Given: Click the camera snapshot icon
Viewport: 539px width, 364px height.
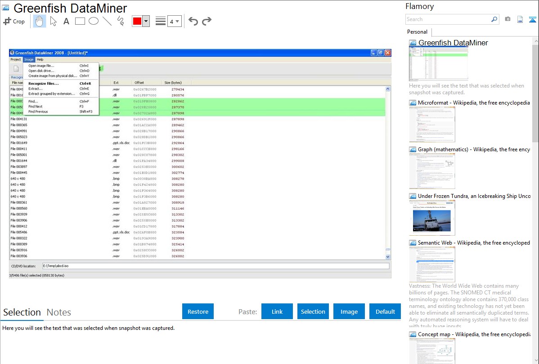Looking at the screenshot, I should pyautogui.click(x=508, y=19).
